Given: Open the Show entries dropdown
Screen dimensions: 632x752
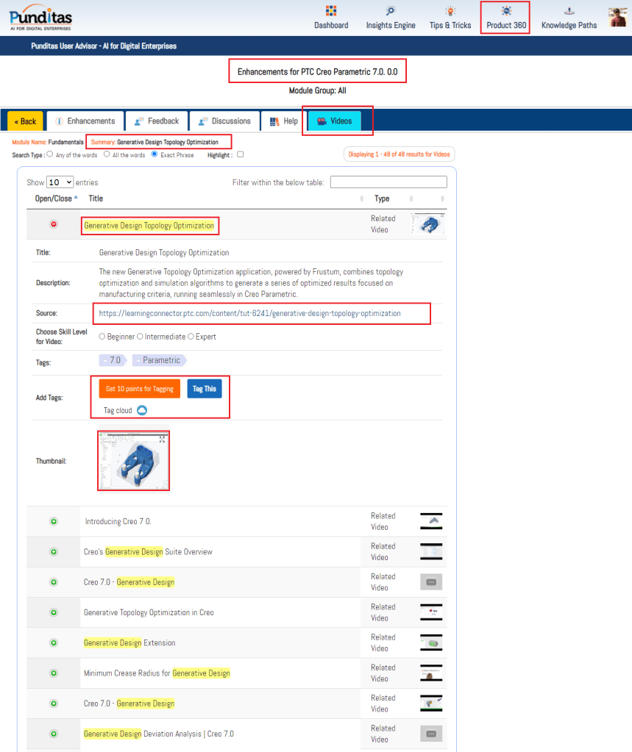Looking at the screenshot, I should pyautogui.click(x=60, y=182).
